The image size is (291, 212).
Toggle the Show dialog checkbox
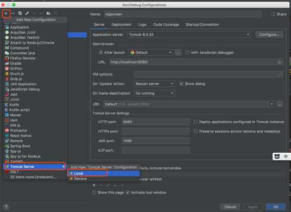point(181,84)
